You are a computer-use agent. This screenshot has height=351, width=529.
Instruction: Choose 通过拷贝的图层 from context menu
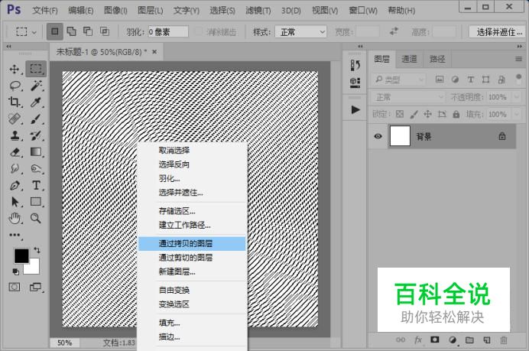click(192, 243)
